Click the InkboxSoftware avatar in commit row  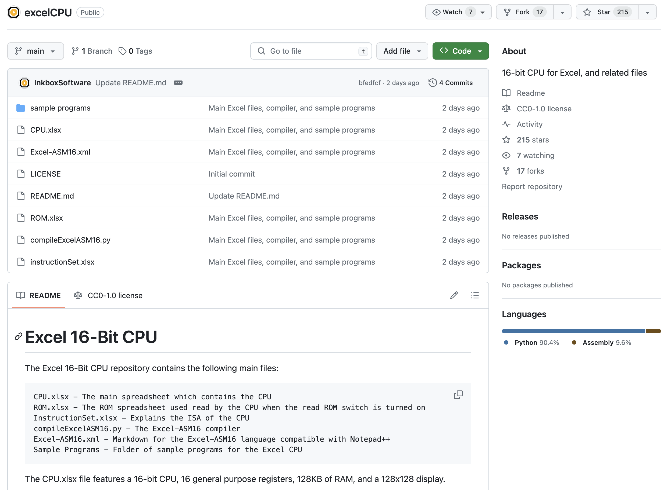click(x=24, y=83)
